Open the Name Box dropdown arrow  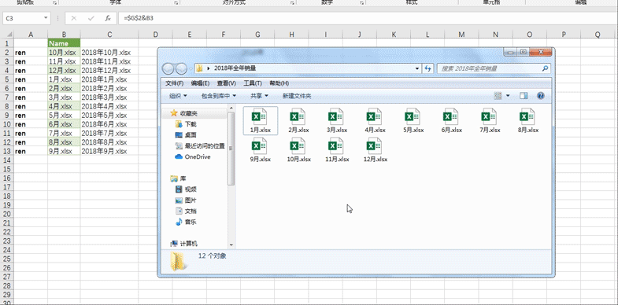tap(46, 18)
